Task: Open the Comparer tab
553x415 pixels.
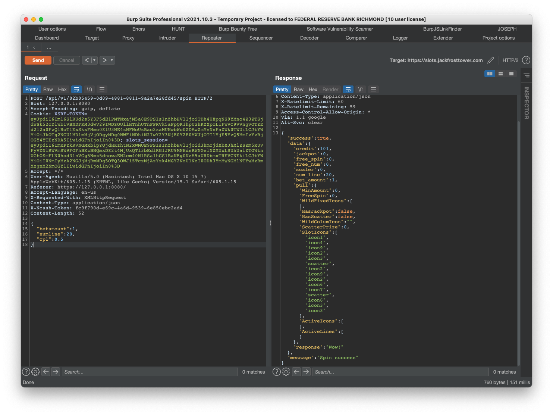Action: [356, 38]
